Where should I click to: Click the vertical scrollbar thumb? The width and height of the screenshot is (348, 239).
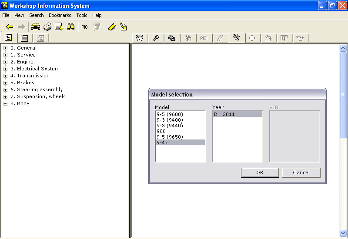pos(343,95)
